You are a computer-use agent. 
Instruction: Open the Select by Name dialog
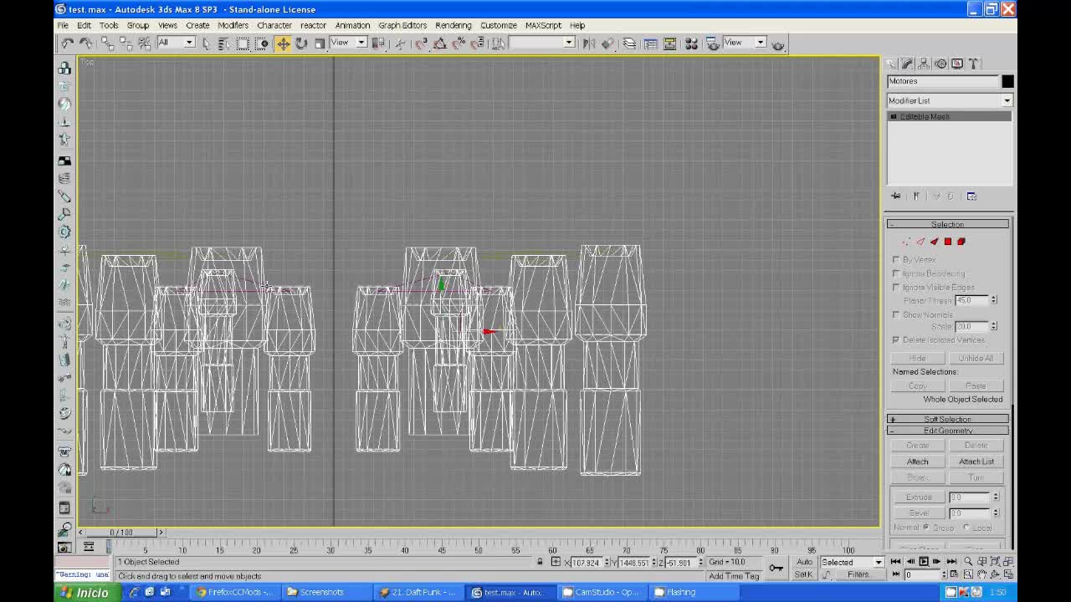224,43
